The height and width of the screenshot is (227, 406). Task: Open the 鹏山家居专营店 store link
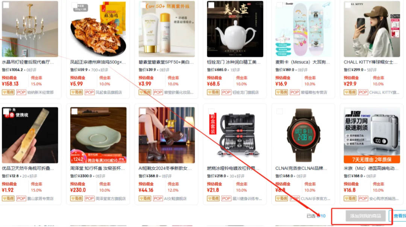[x=40, y=198]
